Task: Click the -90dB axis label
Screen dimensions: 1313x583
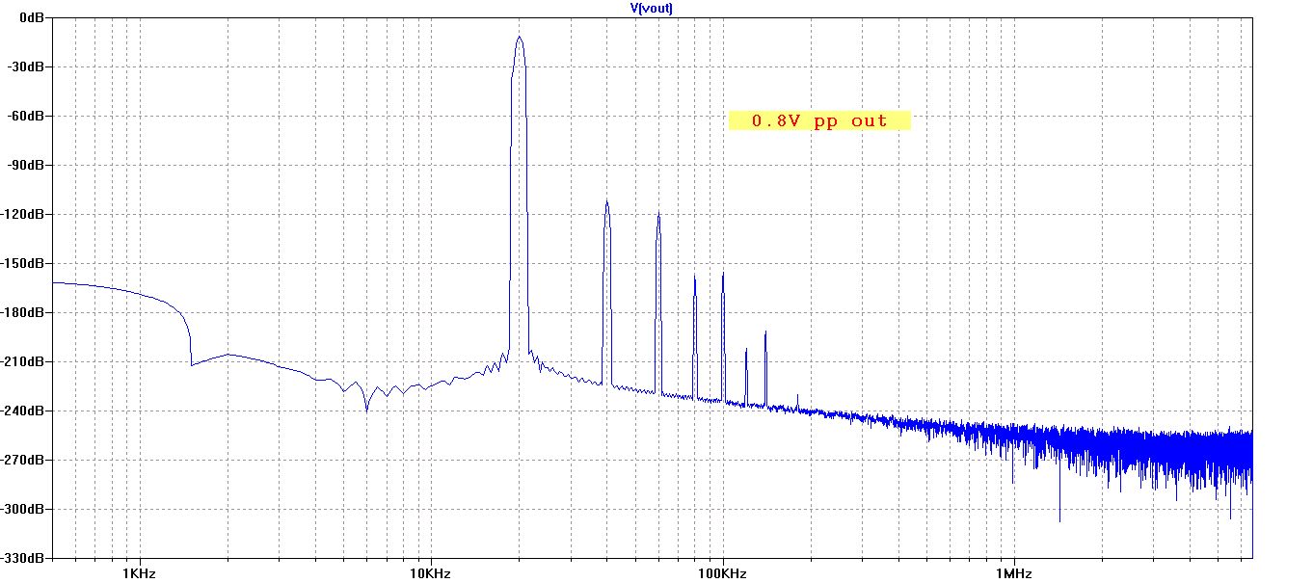Action: coord(28,165)
